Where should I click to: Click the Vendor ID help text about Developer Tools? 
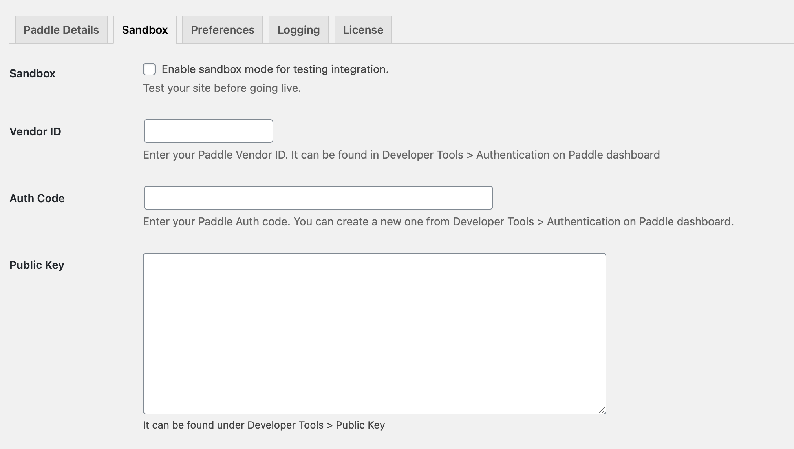tap(401, 155)
